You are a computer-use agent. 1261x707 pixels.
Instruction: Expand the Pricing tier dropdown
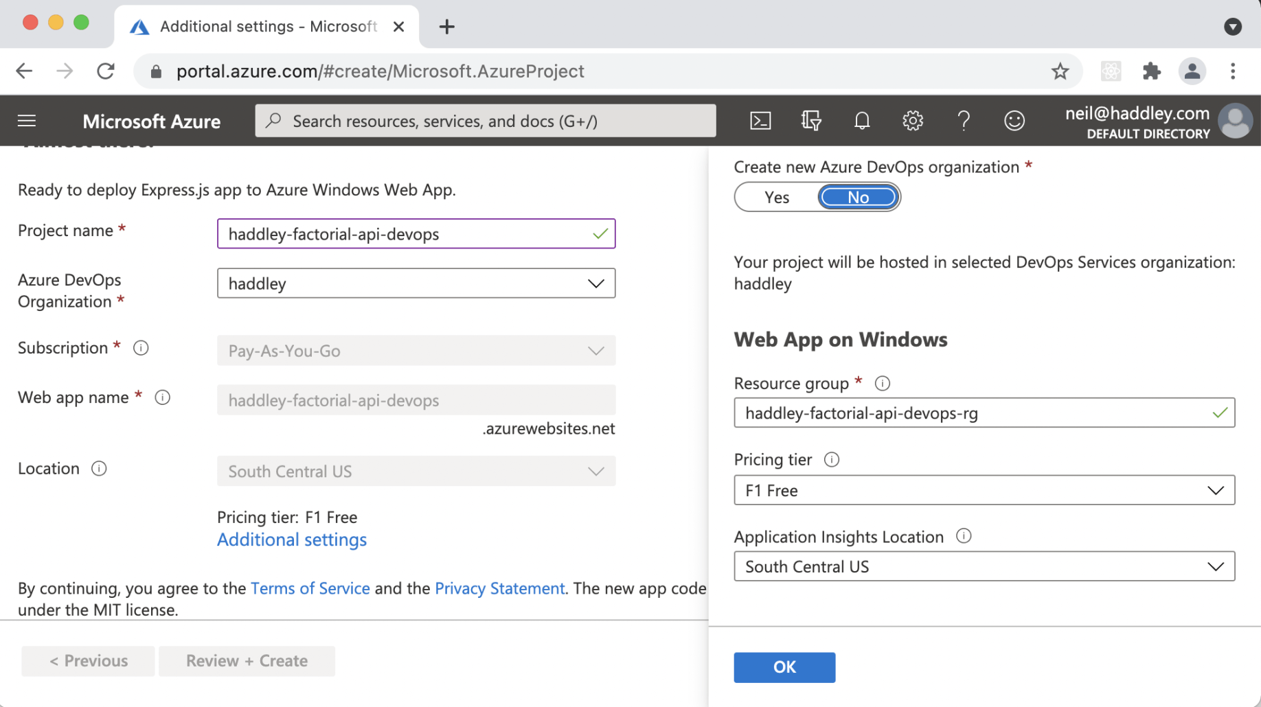[x=984, y=491]
